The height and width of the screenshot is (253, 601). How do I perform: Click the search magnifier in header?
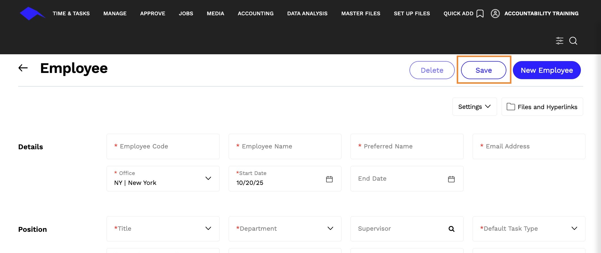(x=573, y=41)
